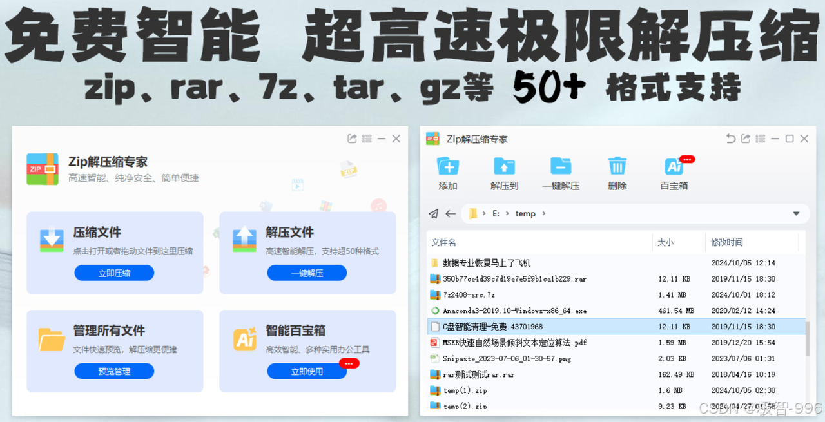The height and width of the screenshot is (422, 825).
Task: Click the back arrow in the file browser
Action: [451, 213]
